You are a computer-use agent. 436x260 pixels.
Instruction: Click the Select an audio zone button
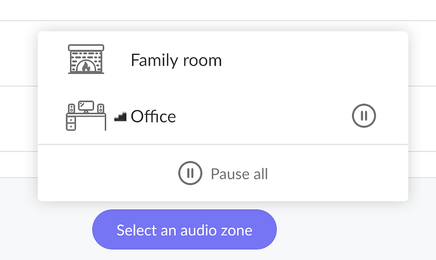pyautogui.click(x=185, y=230)
